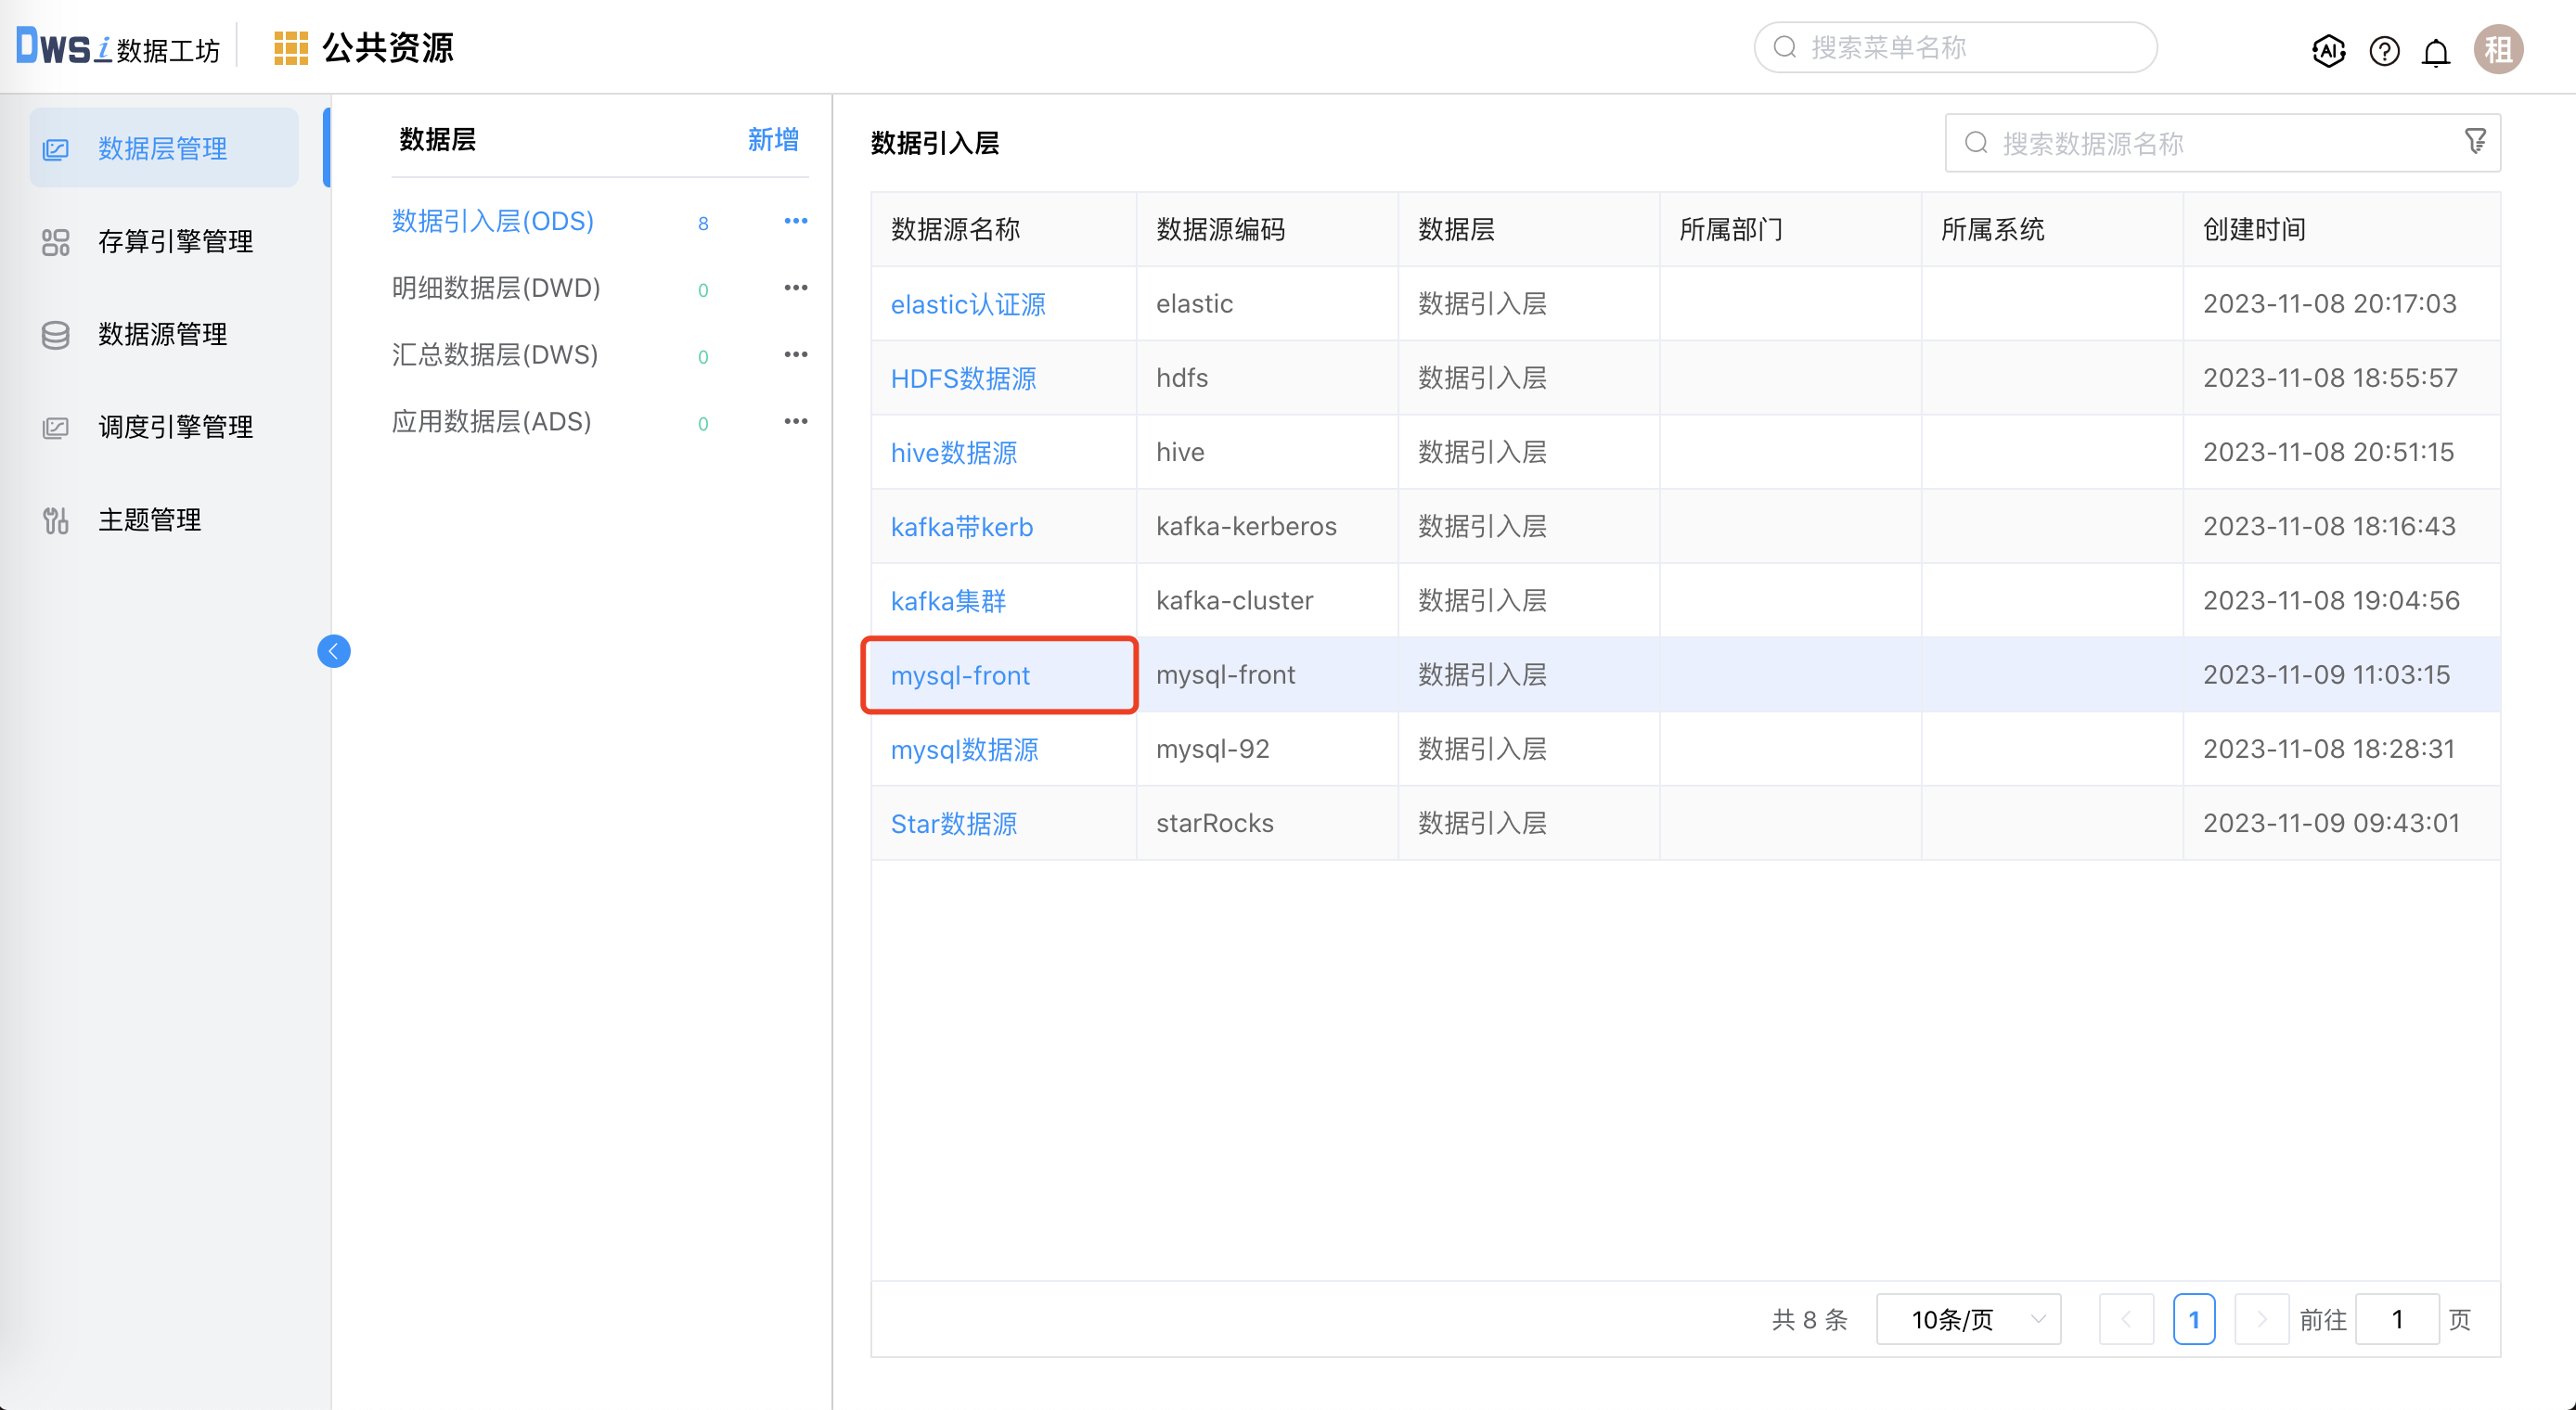The width and height of the screenshot is (2576, 1410).
Task: Click the AI assistant icon in header
Action: click(x=2328, y=50)
